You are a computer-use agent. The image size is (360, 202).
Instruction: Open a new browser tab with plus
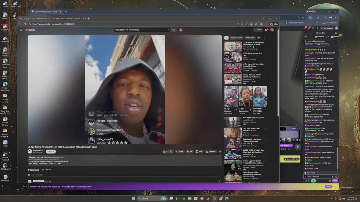88,19
